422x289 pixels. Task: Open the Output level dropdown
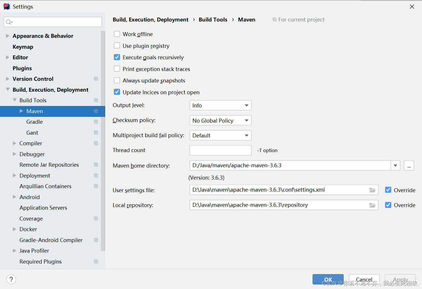point(220,105)
